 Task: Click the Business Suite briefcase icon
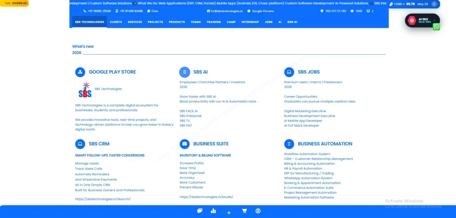pos(184,144)
